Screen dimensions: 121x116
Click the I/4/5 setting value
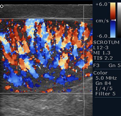pyautogui.click(x=104, y=88)
